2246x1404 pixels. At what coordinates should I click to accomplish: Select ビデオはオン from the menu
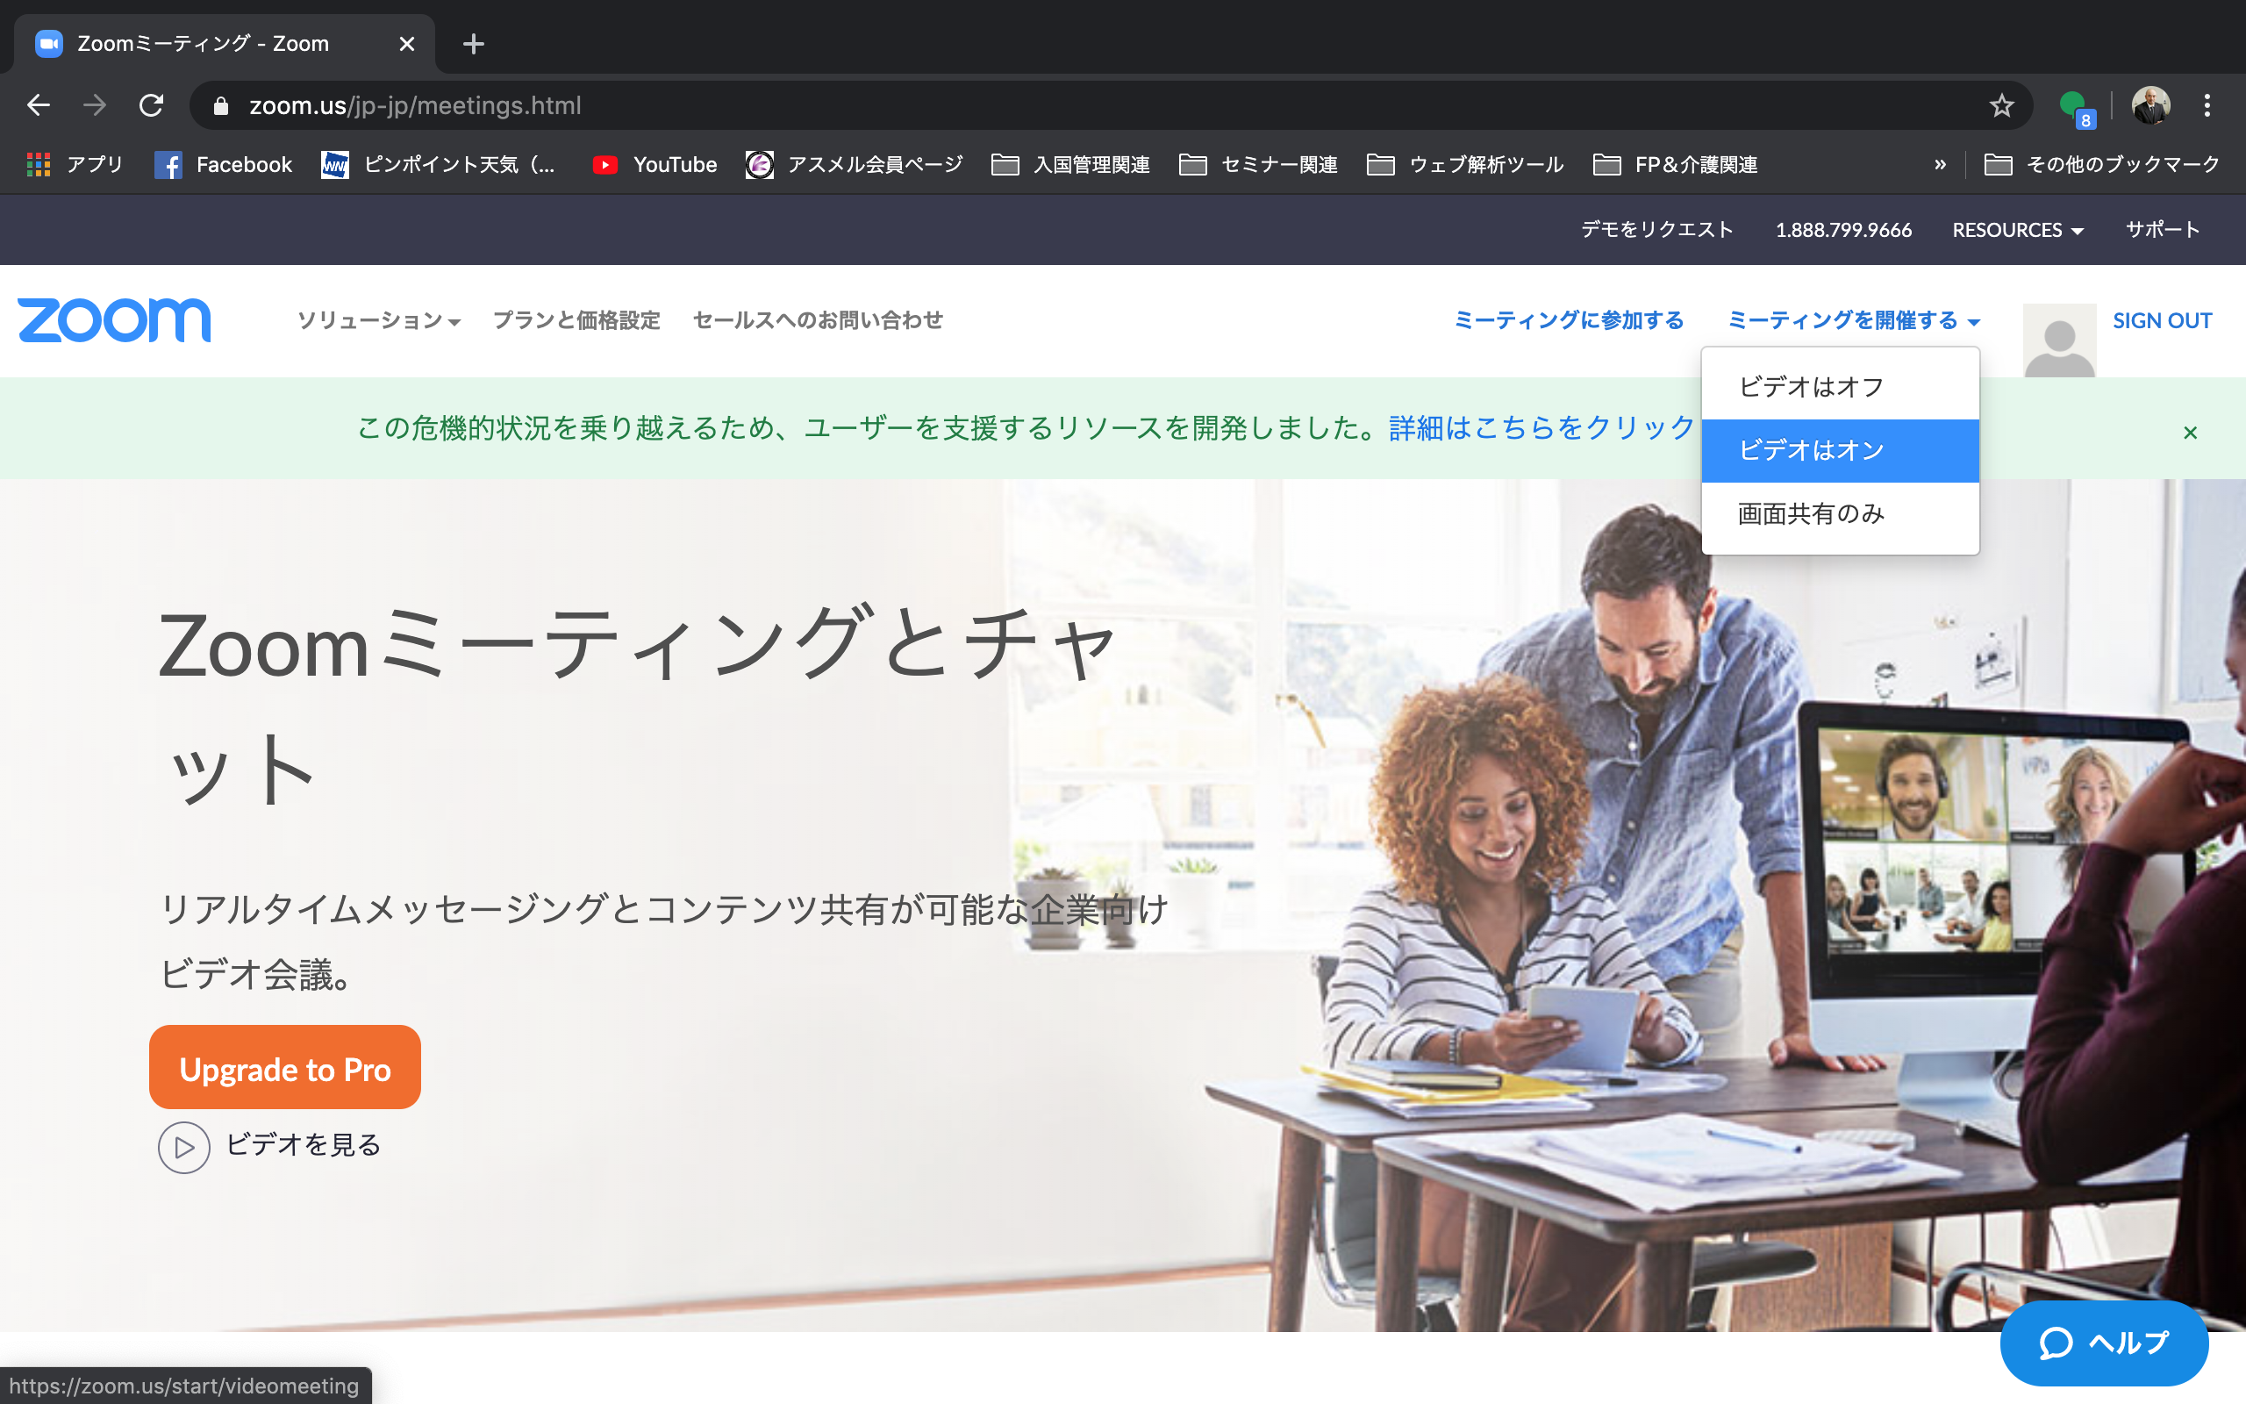pyautogui.click(x=1841, y=450)
